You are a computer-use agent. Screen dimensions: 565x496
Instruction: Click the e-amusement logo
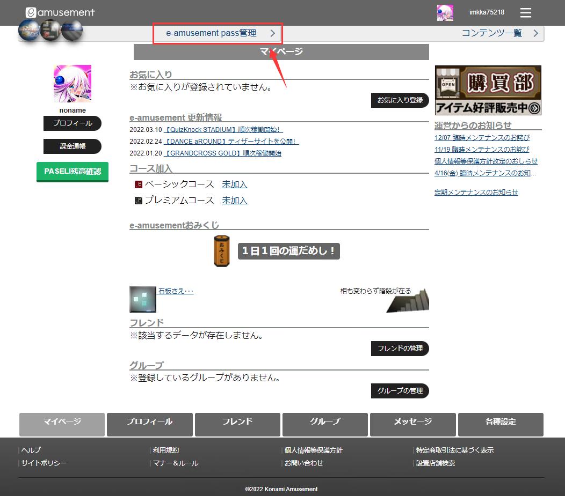[60, 12]
